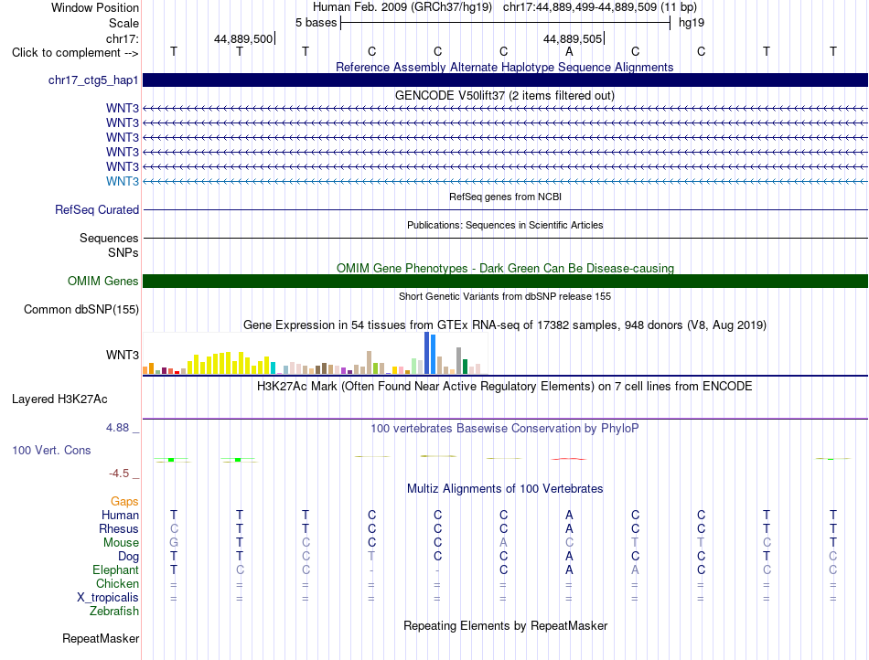
Task: Click the grey bar in the GTEx expression chart
Action: (x=459, y=361)
